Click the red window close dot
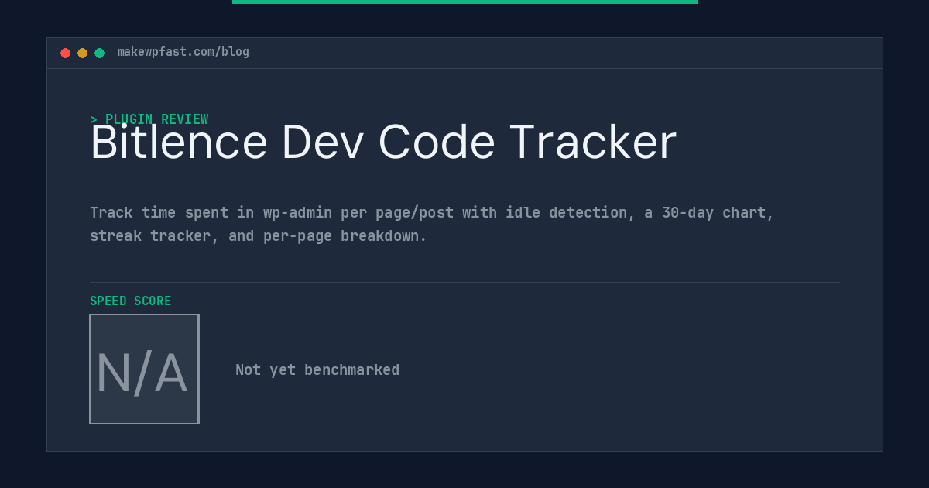The width and height of the screenshot is (929, 488). 65,53
